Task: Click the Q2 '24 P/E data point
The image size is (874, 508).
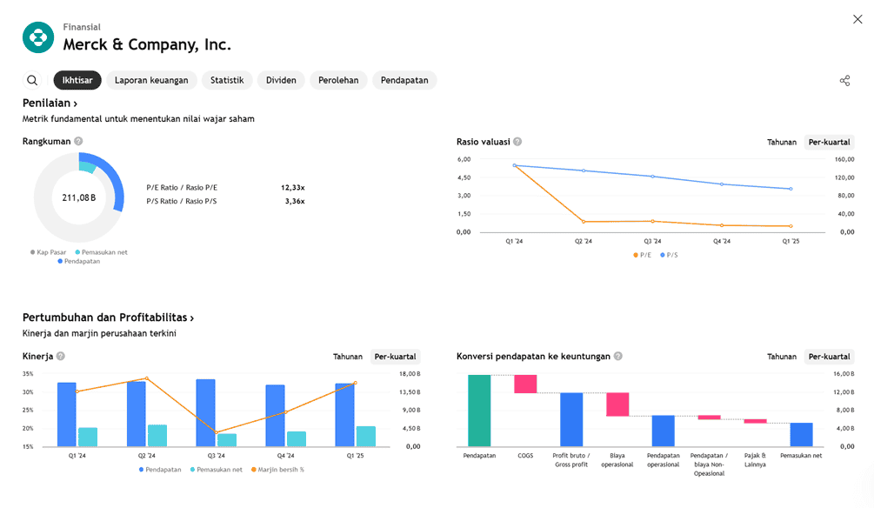Action: 584,222
